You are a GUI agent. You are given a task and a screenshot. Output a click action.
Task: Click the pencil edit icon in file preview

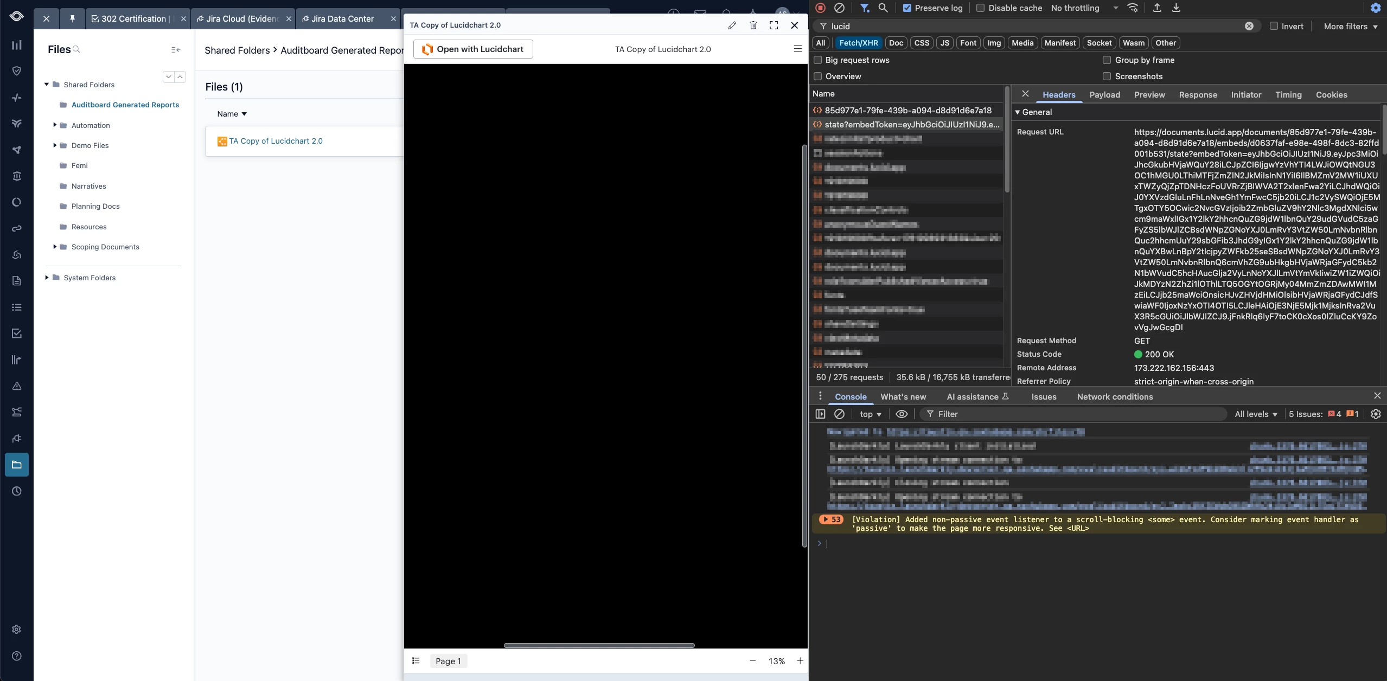732,25
